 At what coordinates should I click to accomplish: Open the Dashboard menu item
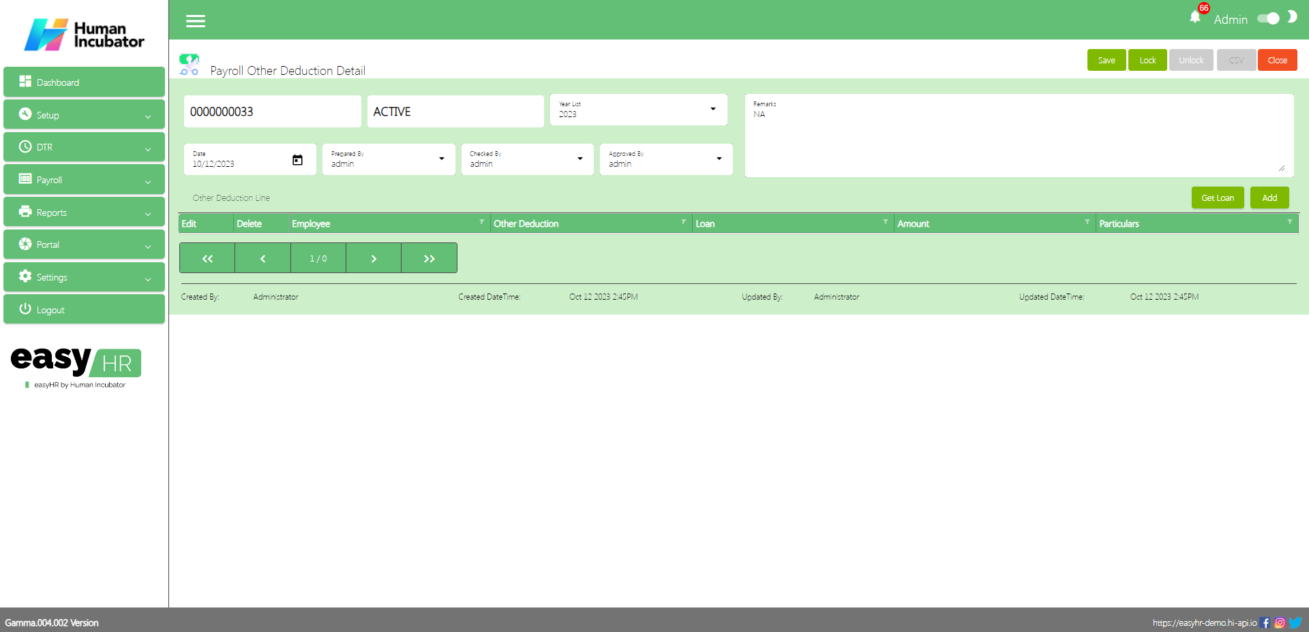(x=84, y=82)
